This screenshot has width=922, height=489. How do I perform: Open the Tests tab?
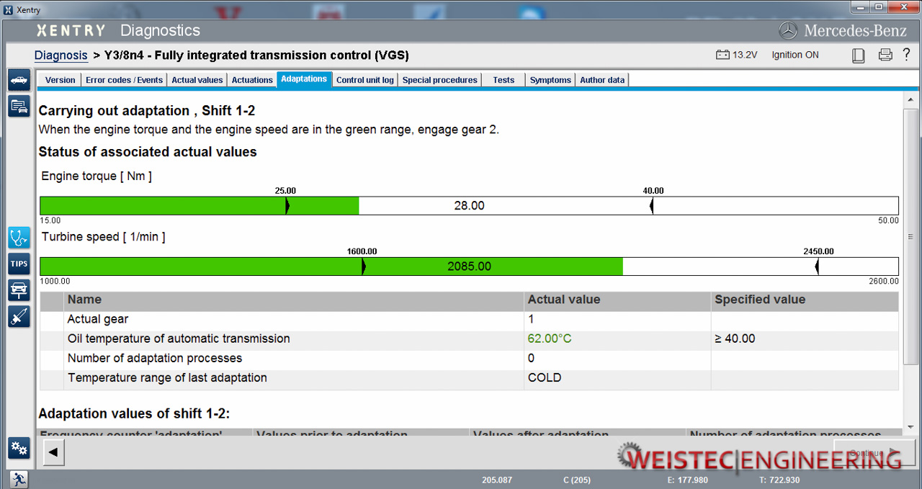coord(503,80)
